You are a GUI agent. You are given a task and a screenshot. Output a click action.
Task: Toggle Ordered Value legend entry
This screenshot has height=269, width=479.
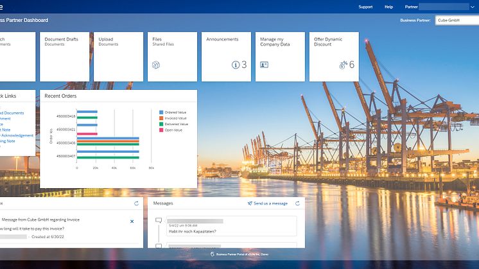(x=174, y=112)
